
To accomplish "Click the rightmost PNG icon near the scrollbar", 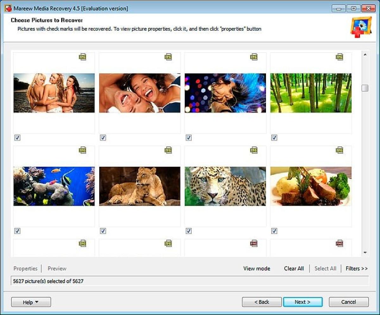I will 339,243.
